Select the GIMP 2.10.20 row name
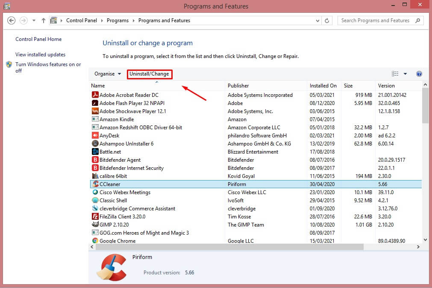The image size is (432, 288). 114,225
